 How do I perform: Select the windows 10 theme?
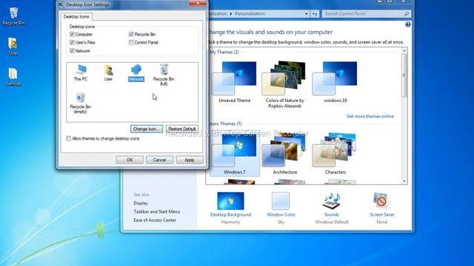pos(335,82)
